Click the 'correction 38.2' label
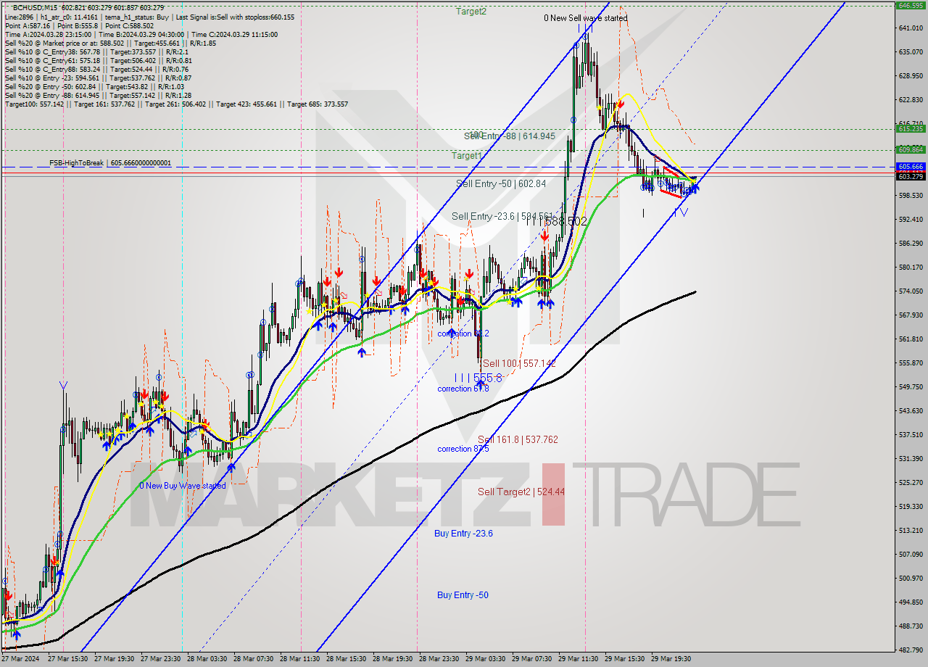 coord(463,333)
